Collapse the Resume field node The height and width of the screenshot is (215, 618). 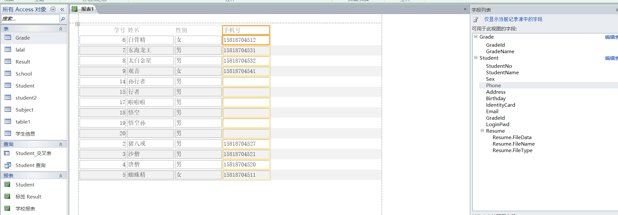pos(482,131)
